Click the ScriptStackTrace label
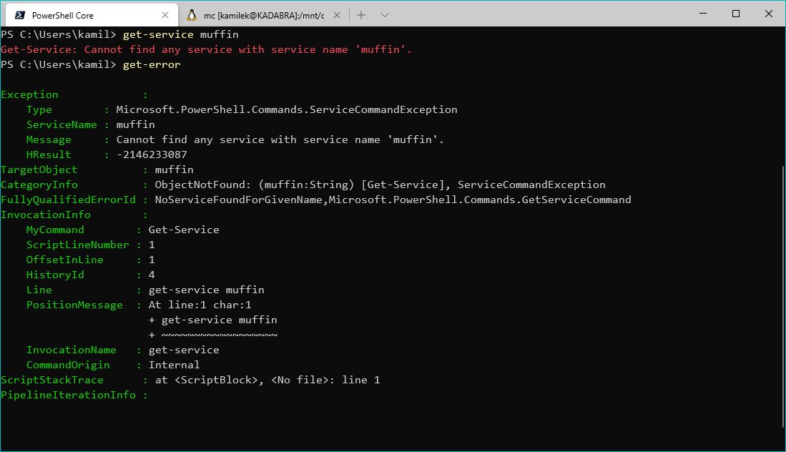This screenshot has height=452, width=786. 52,380
